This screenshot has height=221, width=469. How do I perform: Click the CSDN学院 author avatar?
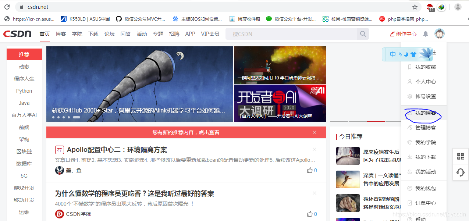click(60, 214)
